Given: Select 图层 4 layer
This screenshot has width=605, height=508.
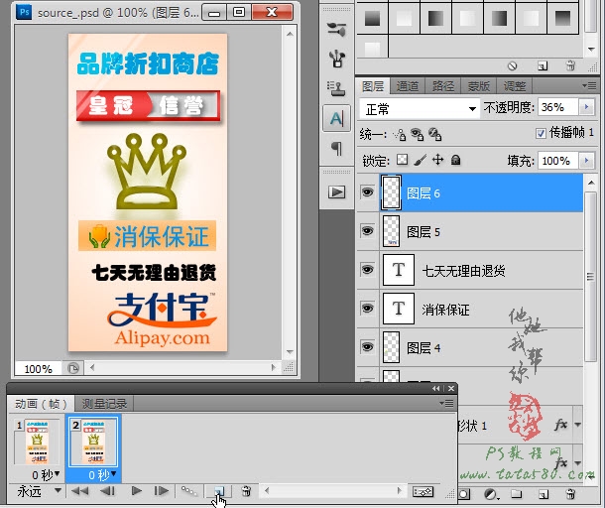Looking at the screenshot, I should [x=481, y=347].
